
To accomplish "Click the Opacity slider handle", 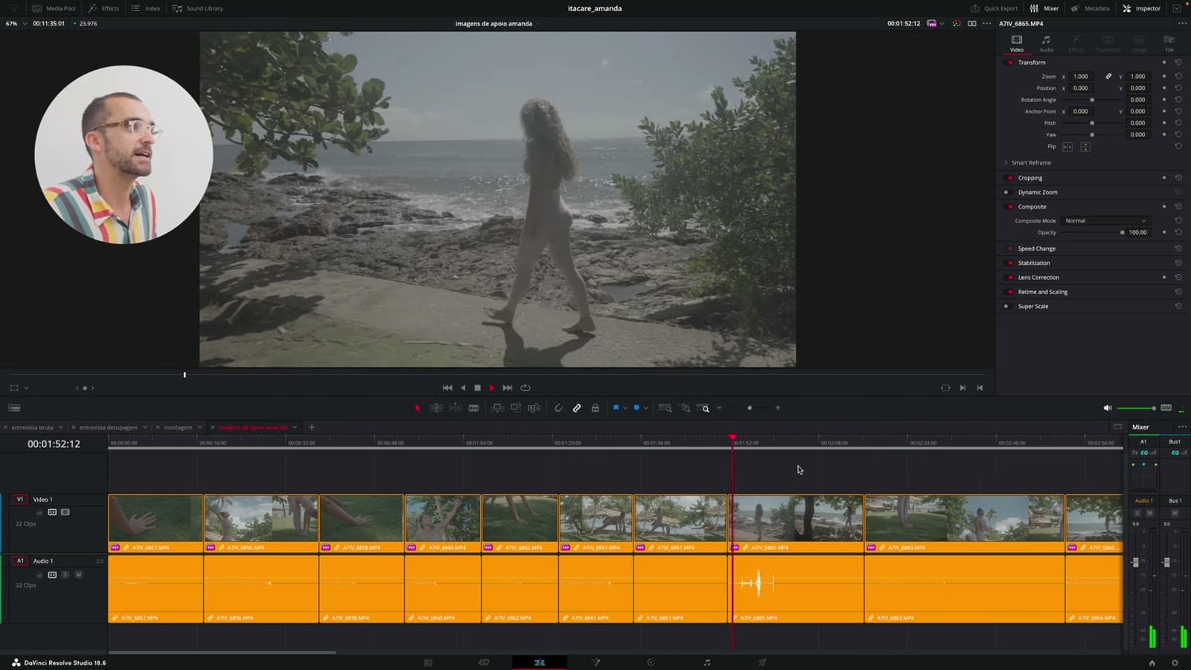I will (1123, 232).
